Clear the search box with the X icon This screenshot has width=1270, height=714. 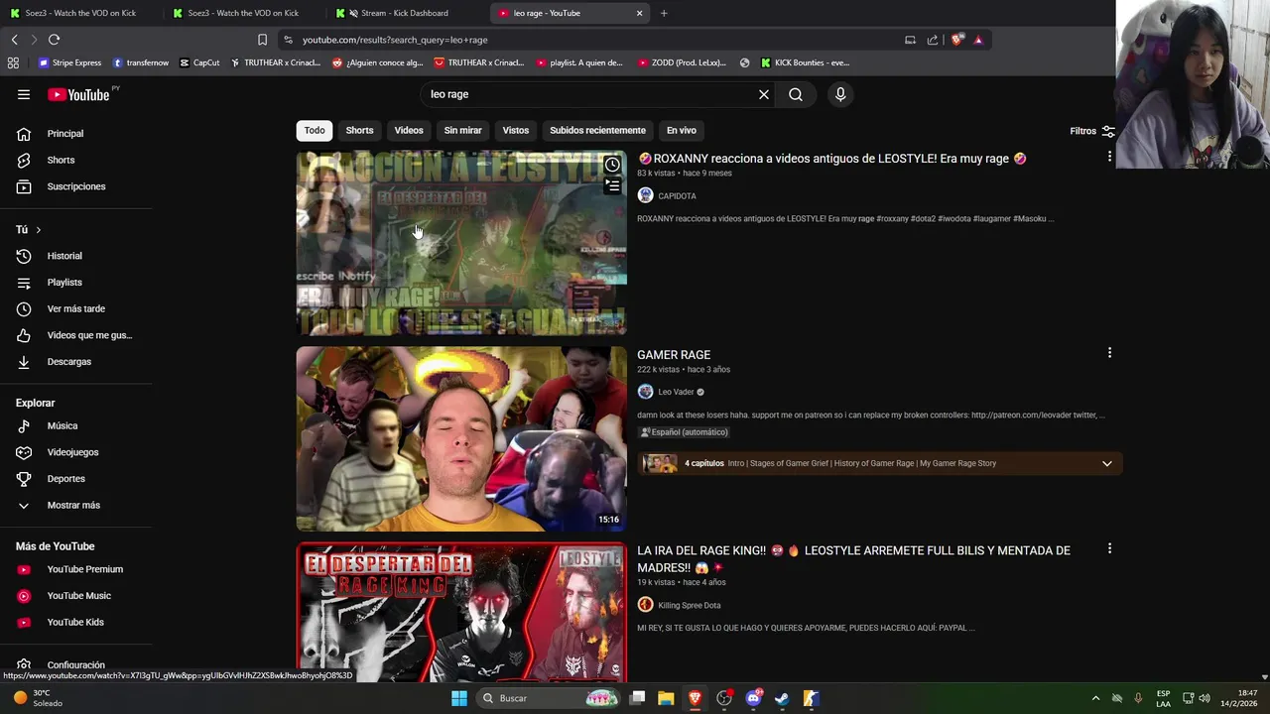[764, 94]
